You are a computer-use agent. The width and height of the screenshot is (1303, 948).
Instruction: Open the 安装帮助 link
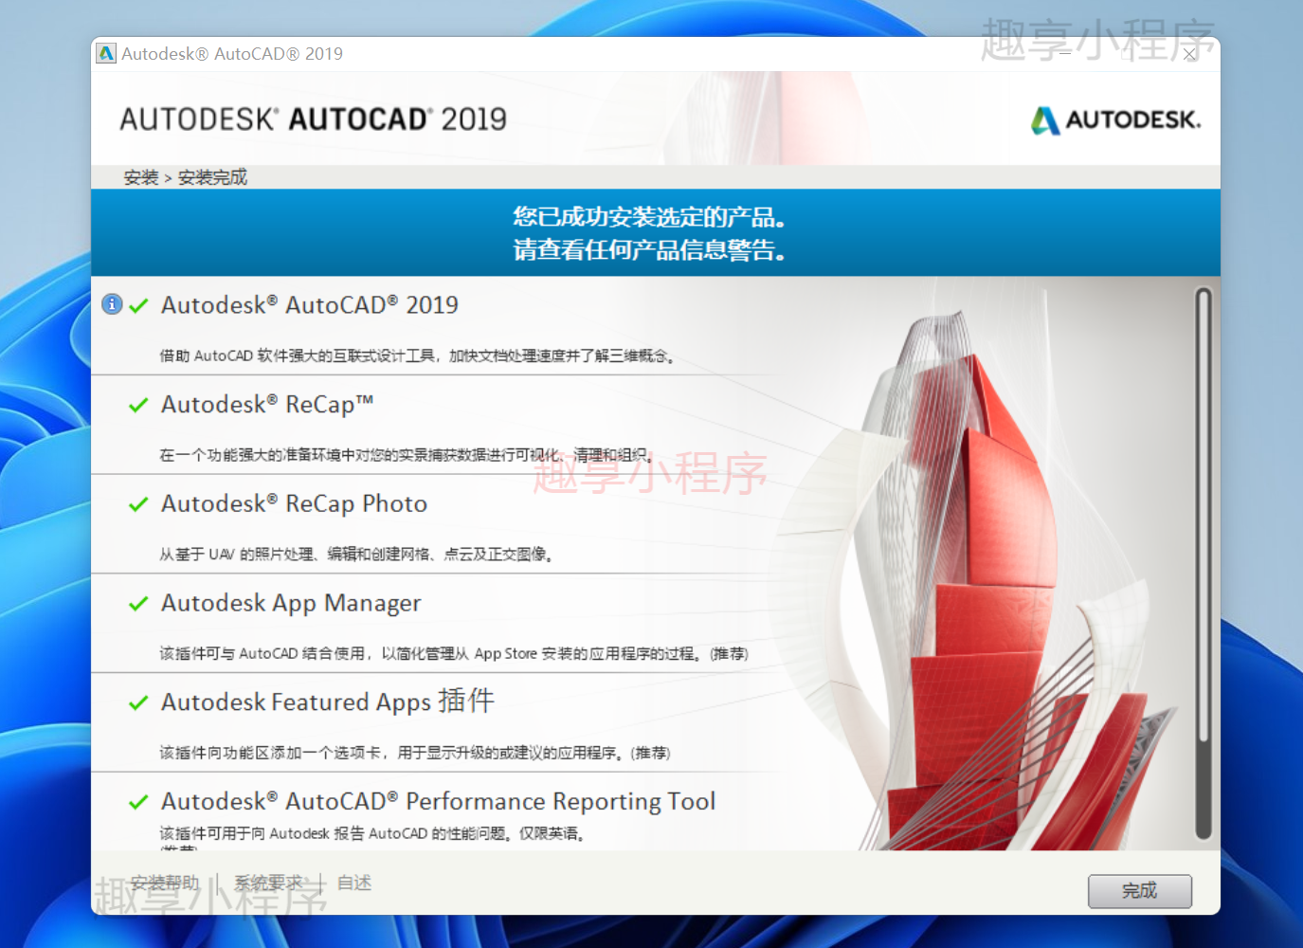coord(165,883)
